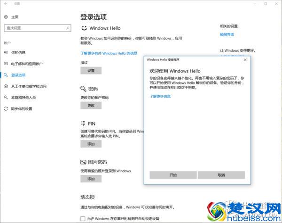
Task: Click the 使用喜爱的照片登录到 Windows text
Action: click(x=106, y=171)
